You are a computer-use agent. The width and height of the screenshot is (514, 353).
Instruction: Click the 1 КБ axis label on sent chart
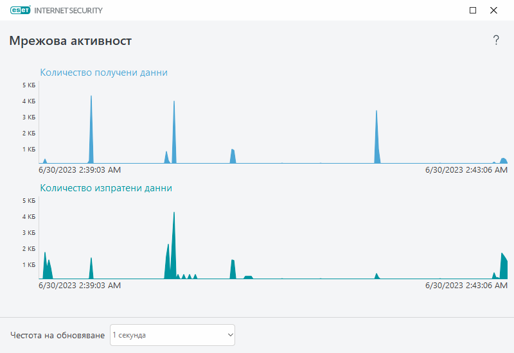tap(28, 265)
